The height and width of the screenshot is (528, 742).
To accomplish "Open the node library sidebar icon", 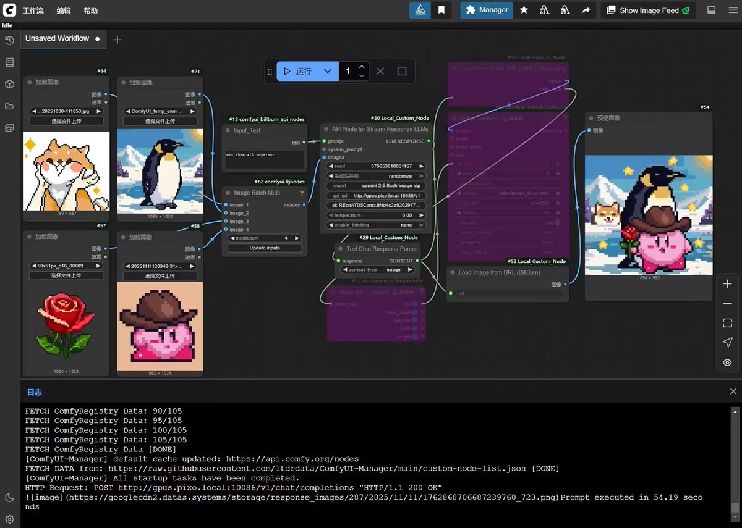I will tap(9, 62).
